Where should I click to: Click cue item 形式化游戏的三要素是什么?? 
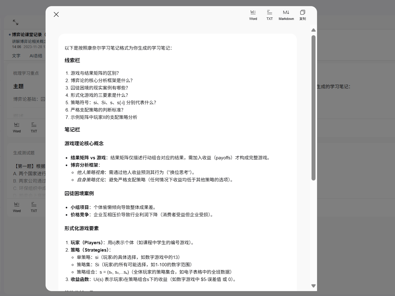point(99,95)
